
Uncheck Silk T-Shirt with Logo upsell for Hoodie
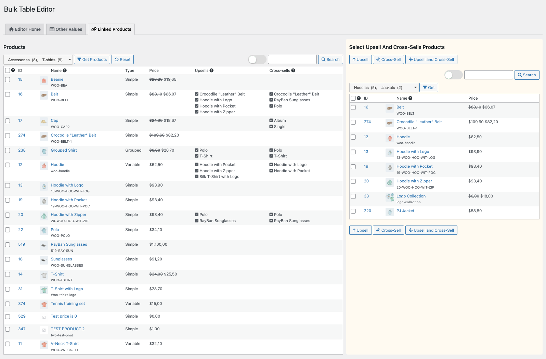(x=197, y=177)
